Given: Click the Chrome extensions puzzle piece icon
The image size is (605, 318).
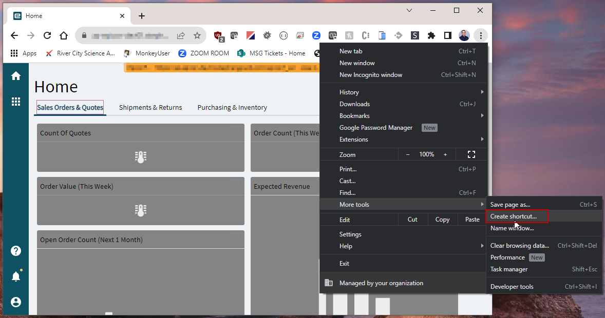Looking at the screenshot, I should pyautogui.click(x=431, y=35).
